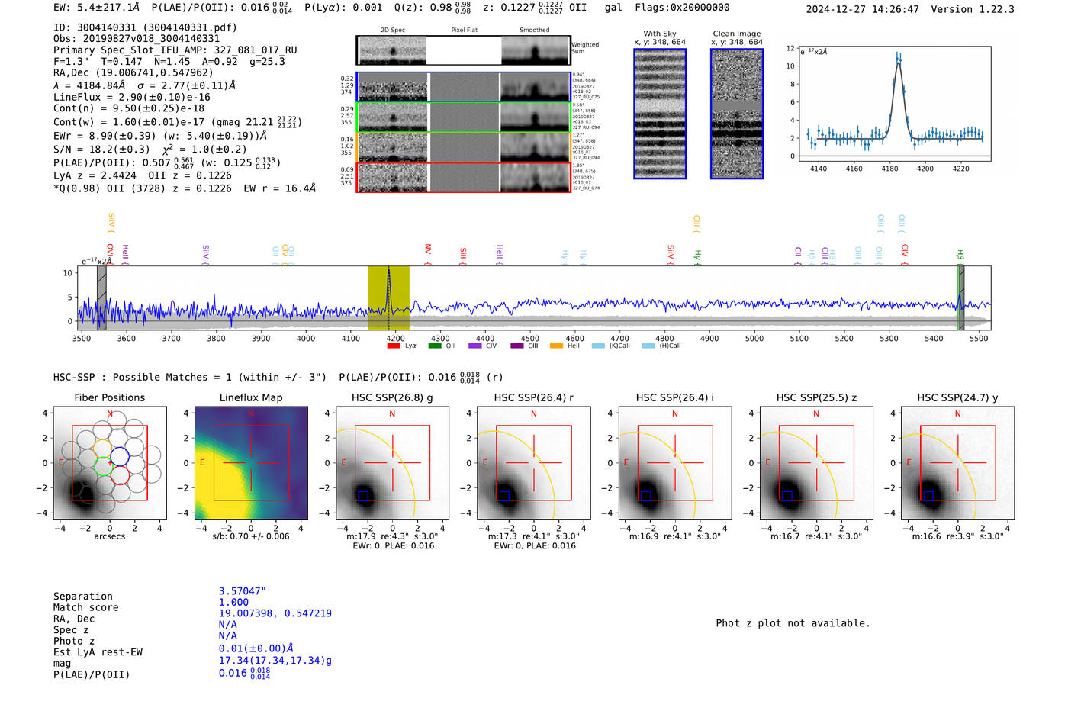Click the Separation value 3.57047"
Screen dimensions: 1068x727
[x=243, y=591]
